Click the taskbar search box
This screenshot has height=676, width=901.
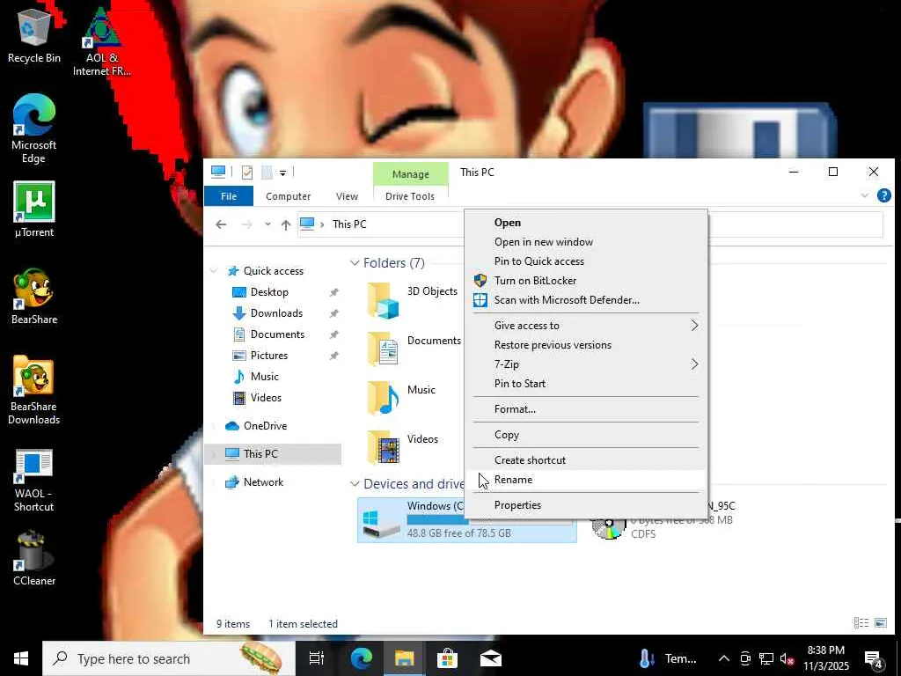click(x=169, y=658)
